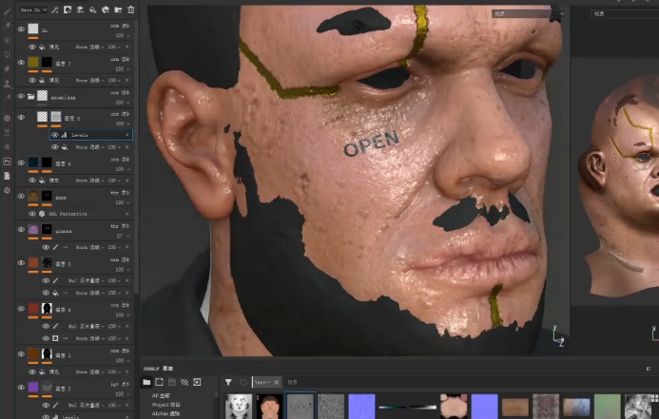Screen dimensions: 659x419
Task: Click the folder icon in shelf toolbar
Action: click(146, 382)
